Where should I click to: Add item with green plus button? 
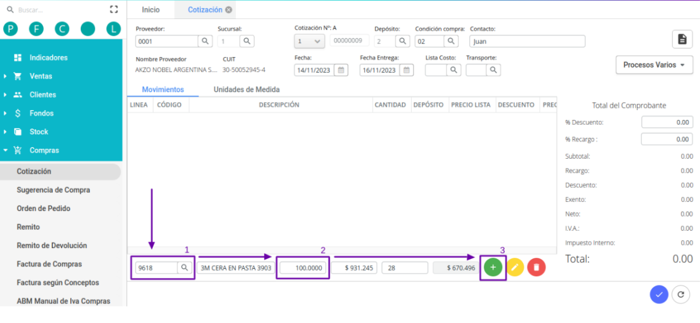click(493, 267)
